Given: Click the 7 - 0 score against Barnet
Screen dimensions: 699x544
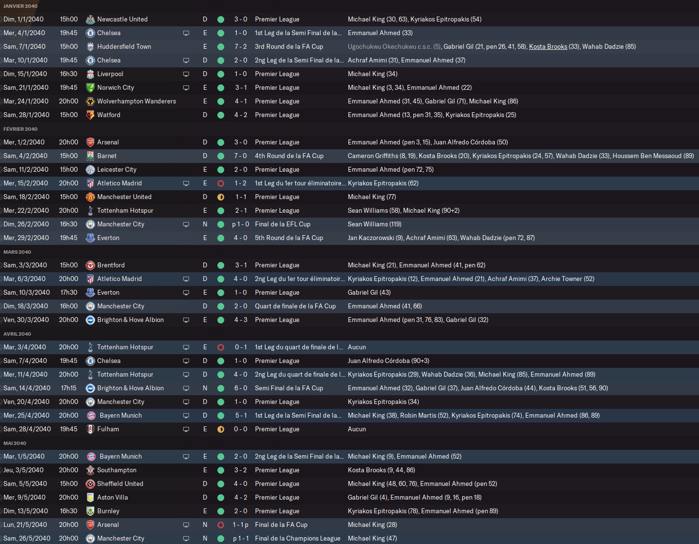Looking at the screenshot, I should [x=240, y=156].
